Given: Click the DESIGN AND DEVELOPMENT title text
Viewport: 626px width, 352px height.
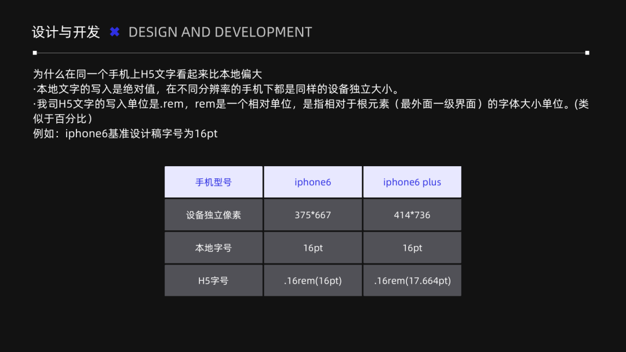Looking at the screenshot, I should click(x=220, y=32).
